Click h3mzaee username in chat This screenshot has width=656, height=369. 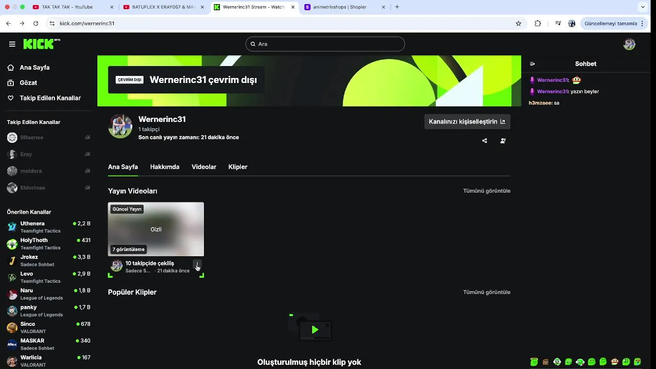pyautogui.click(x=540, y=103)
